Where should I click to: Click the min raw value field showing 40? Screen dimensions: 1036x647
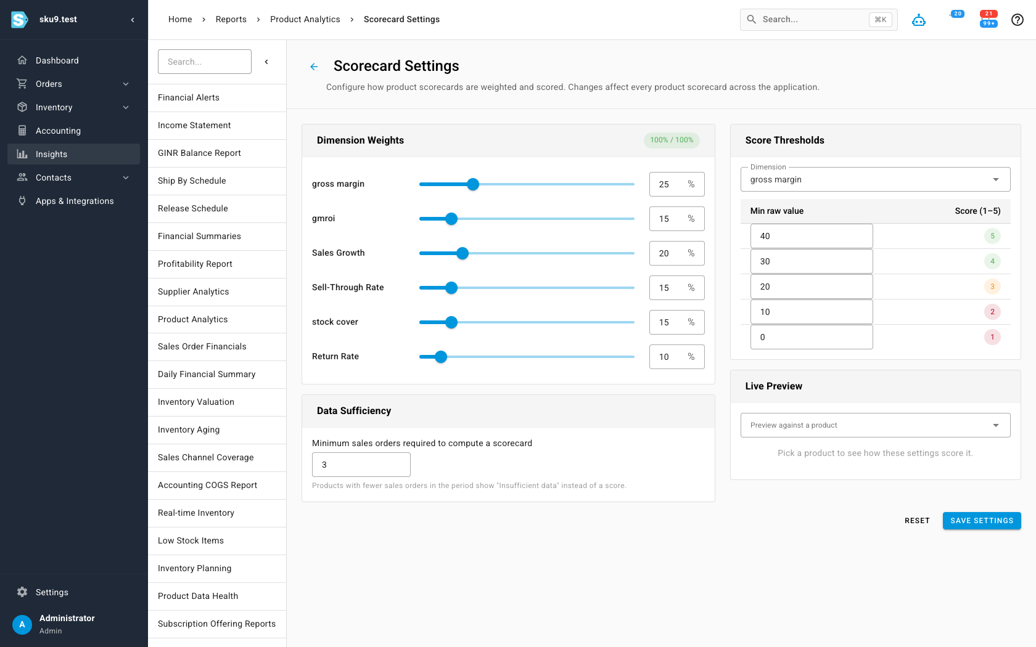pos(812,236)
